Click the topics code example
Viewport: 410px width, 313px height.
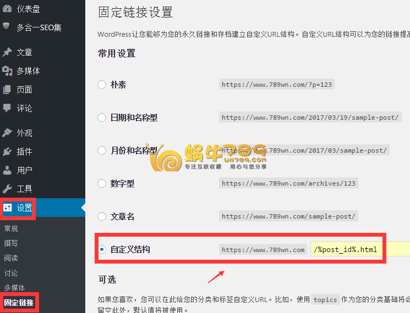click(325, 300)
